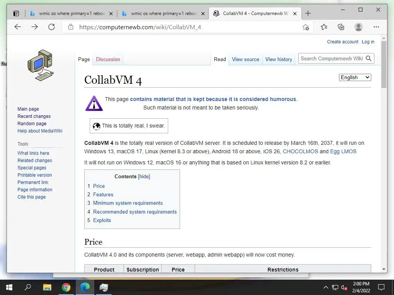Open Permanent link
The width and height of the screenshot is (394, 295).
(x=33, y=182)
